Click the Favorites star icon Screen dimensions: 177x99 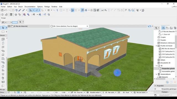point(92,10)
